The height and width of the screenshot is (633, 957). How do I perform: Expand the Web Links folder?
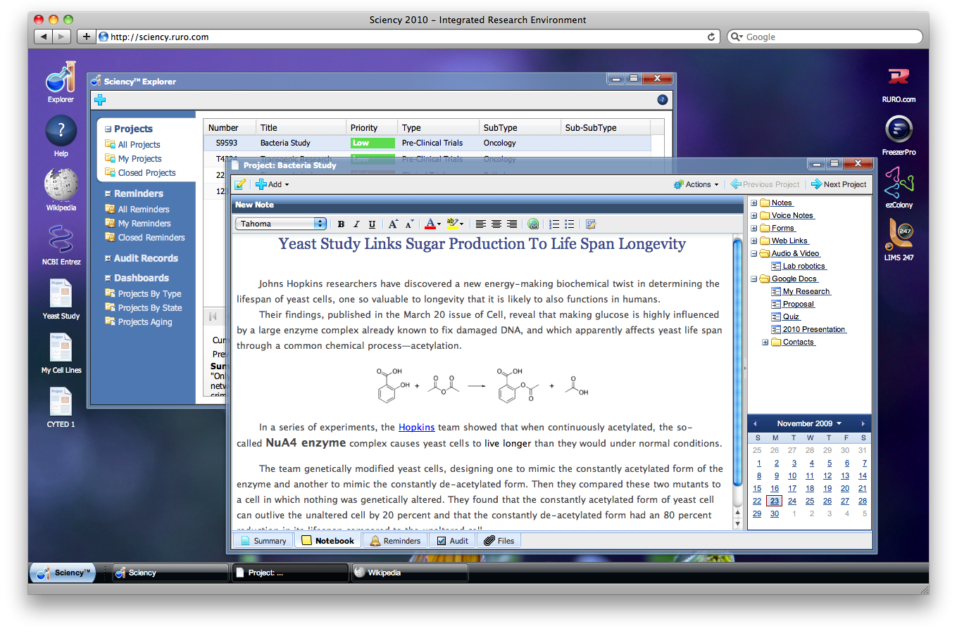753,241
